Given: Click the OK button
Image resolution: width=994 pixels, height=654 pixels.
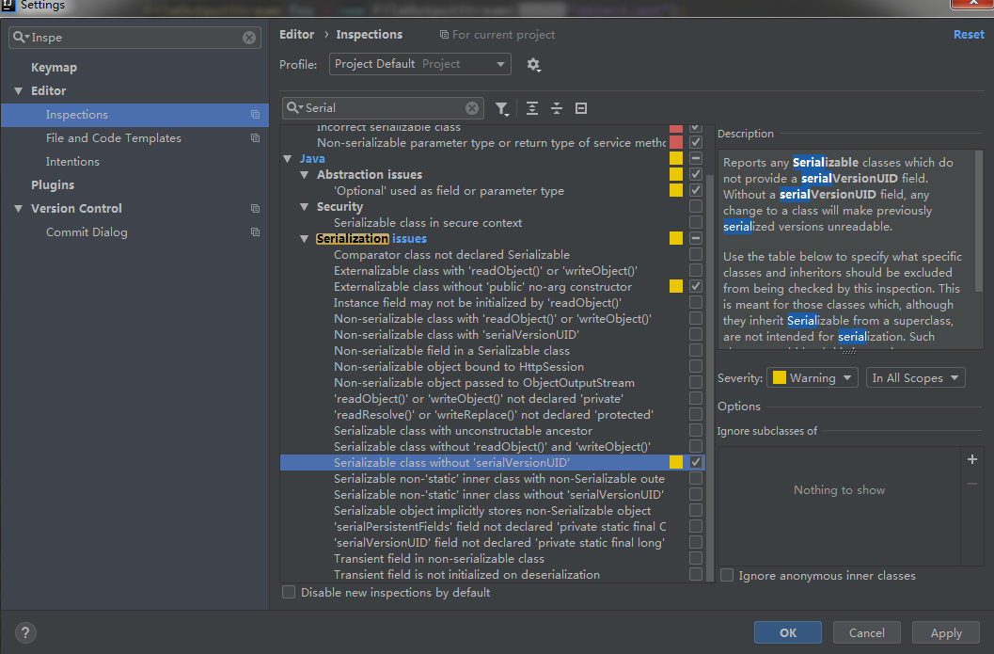Looking at the screenshot, I should 788,632.
